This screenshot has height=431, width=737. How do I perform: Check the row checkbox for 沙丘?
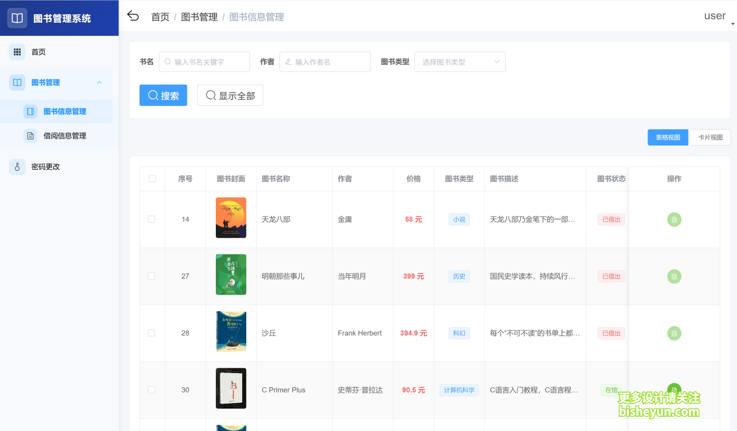152,332
